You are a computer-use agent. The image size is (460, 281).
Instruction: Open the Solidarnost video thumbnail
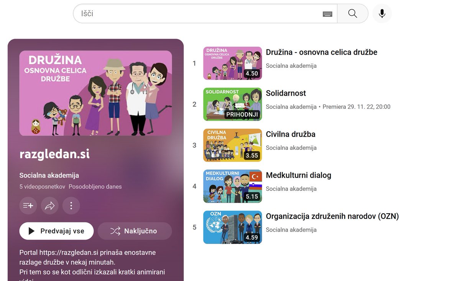click(x=232, y=104)
